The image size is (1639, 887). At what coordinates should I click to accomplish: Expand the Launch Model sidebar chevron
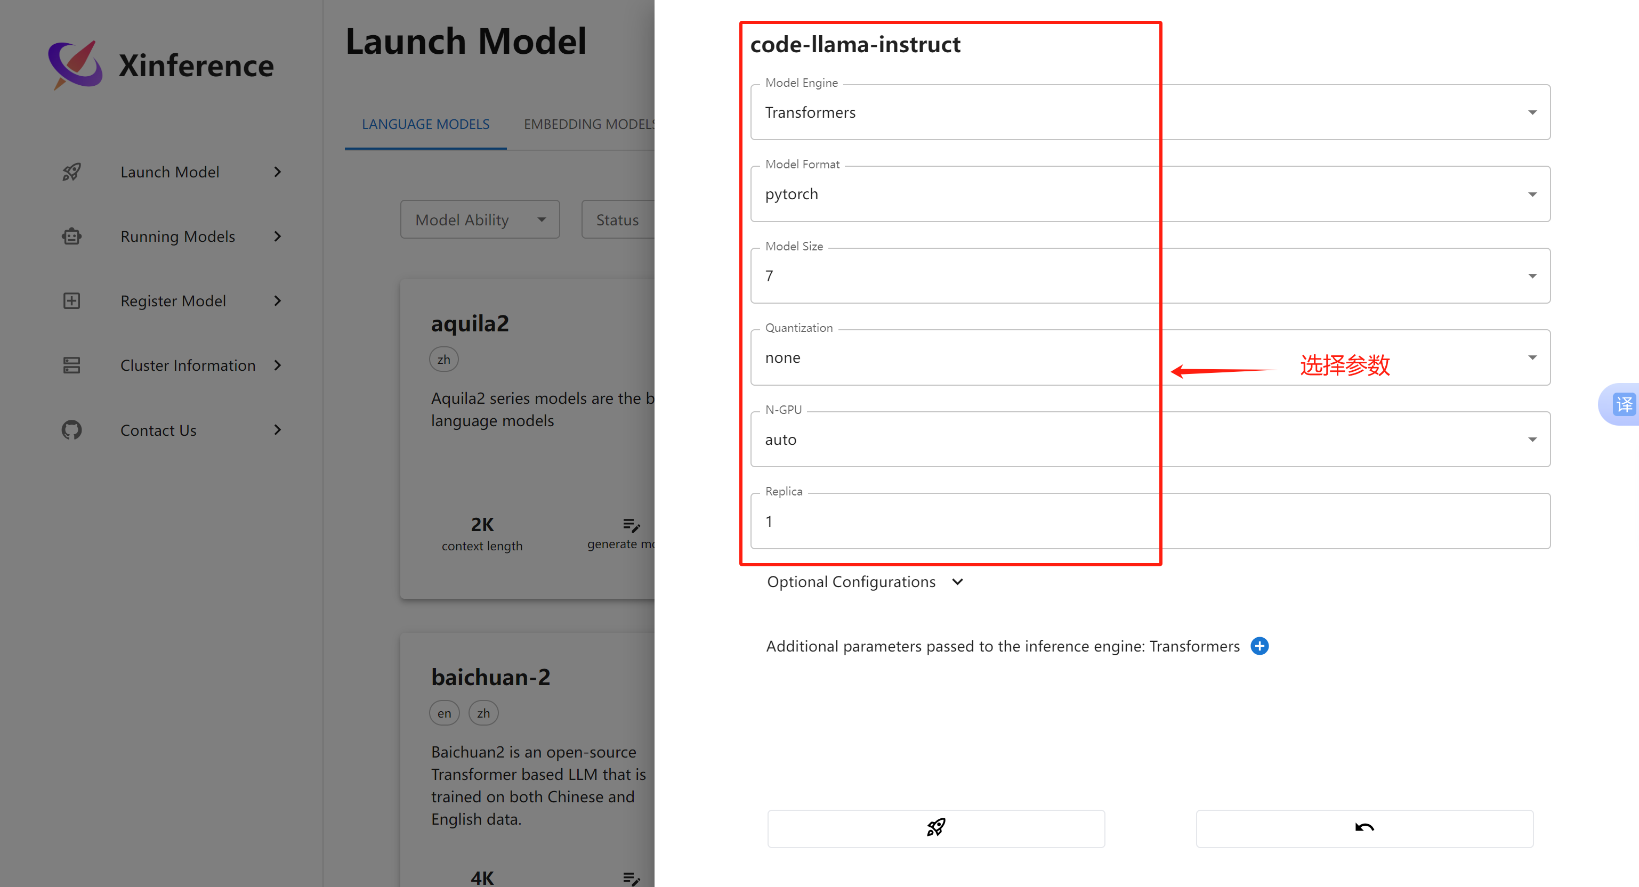coord(277,172)
